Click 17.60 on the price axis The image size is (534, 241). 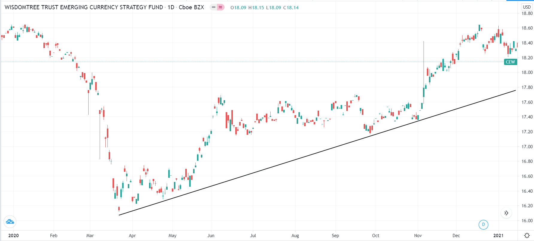tap(527, 102)
